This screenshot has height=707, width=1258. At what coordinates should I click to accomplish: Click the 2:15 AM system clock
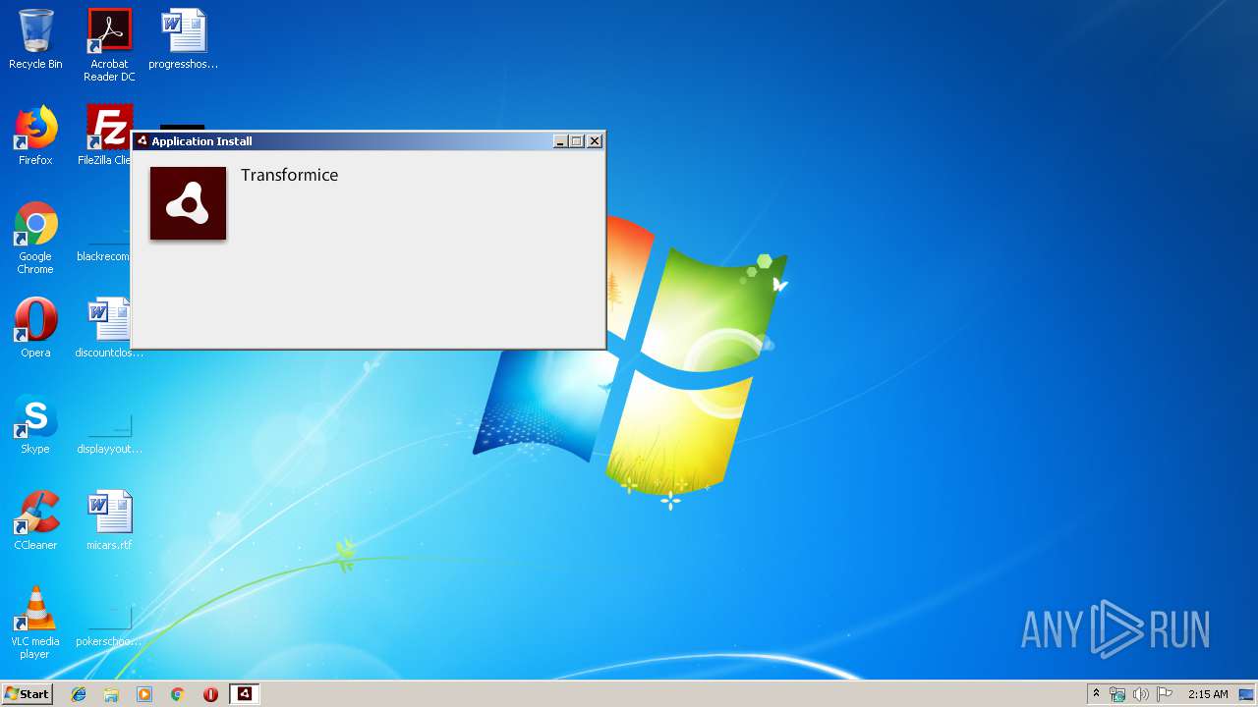coord(1208,694)
